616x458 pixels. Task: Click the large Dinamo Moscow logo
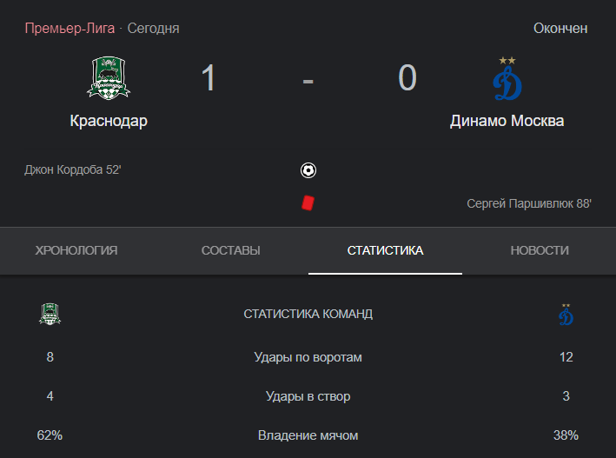[x=507, y=78]
